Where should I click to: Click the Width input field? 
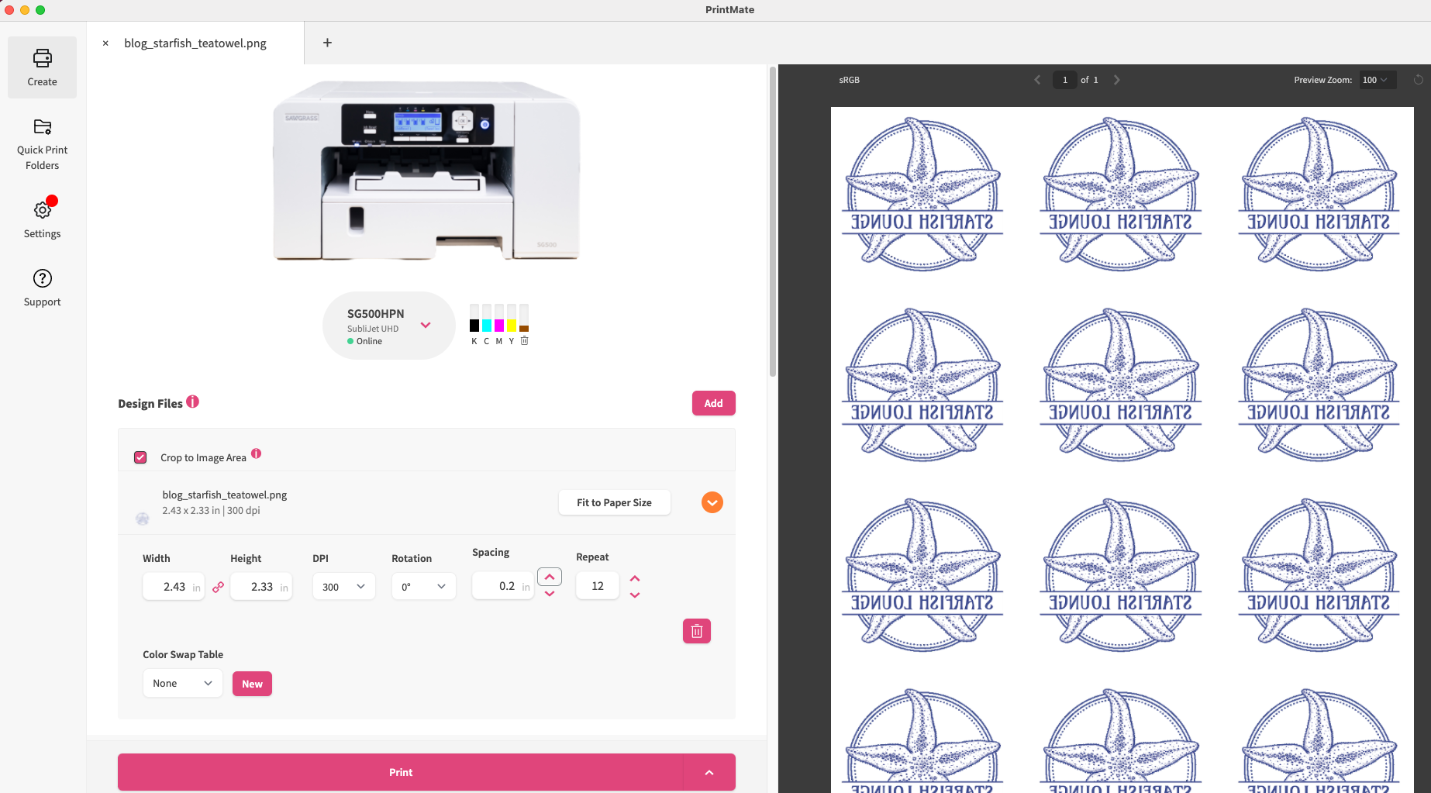pyautogui.click(x=174, y=587)
